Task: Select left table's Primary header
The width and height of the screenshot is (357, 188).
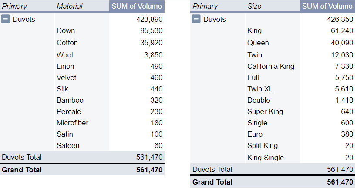Action: 14,6
